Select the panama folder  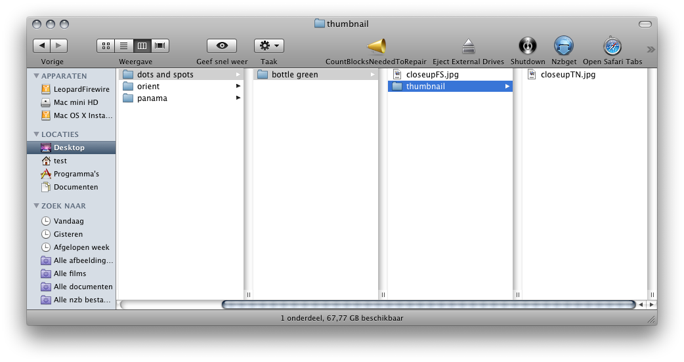tap(181, 98)
